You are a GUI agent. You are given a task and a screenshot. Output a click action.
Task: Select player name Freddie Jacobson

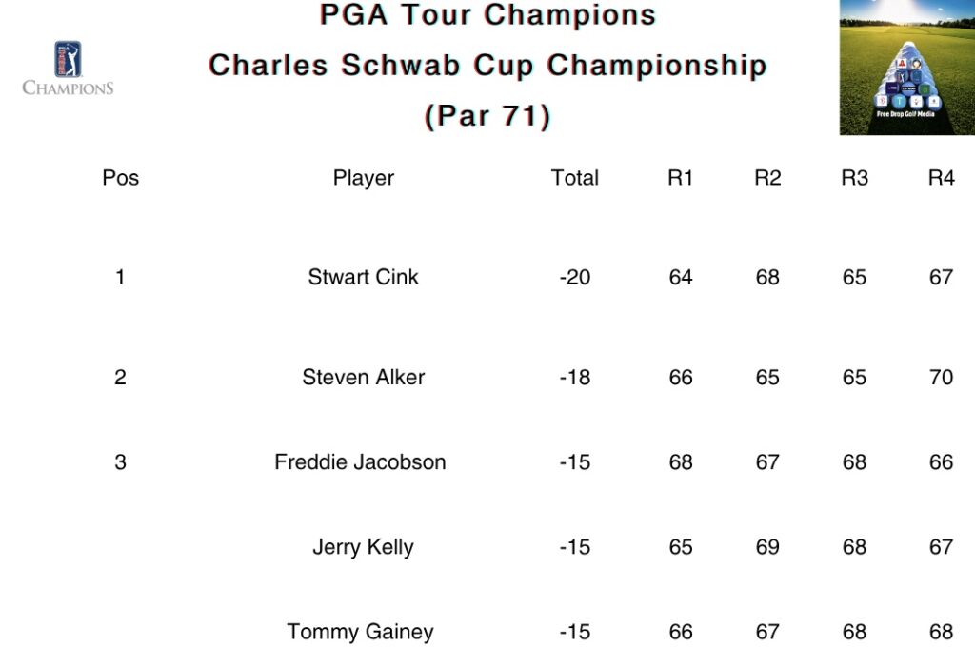pos(360,461)
